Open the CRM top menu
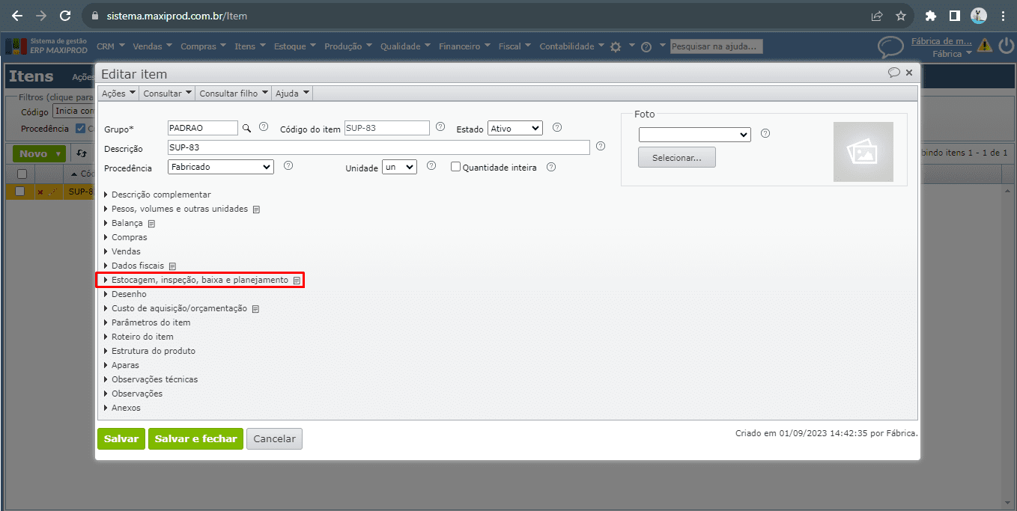The image size is (1017, 511). click(111, 46)
